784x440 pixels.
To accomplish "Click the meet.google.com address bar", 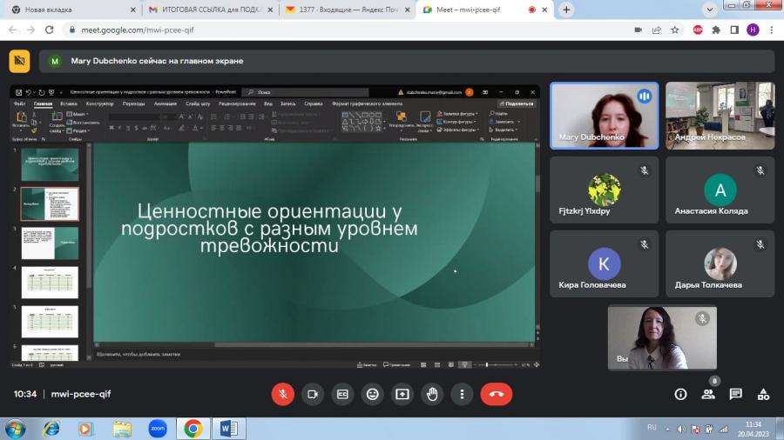I will tap(350, 30).
